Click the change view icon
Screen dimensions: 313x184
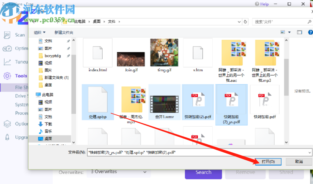click(x=283, y=32)
